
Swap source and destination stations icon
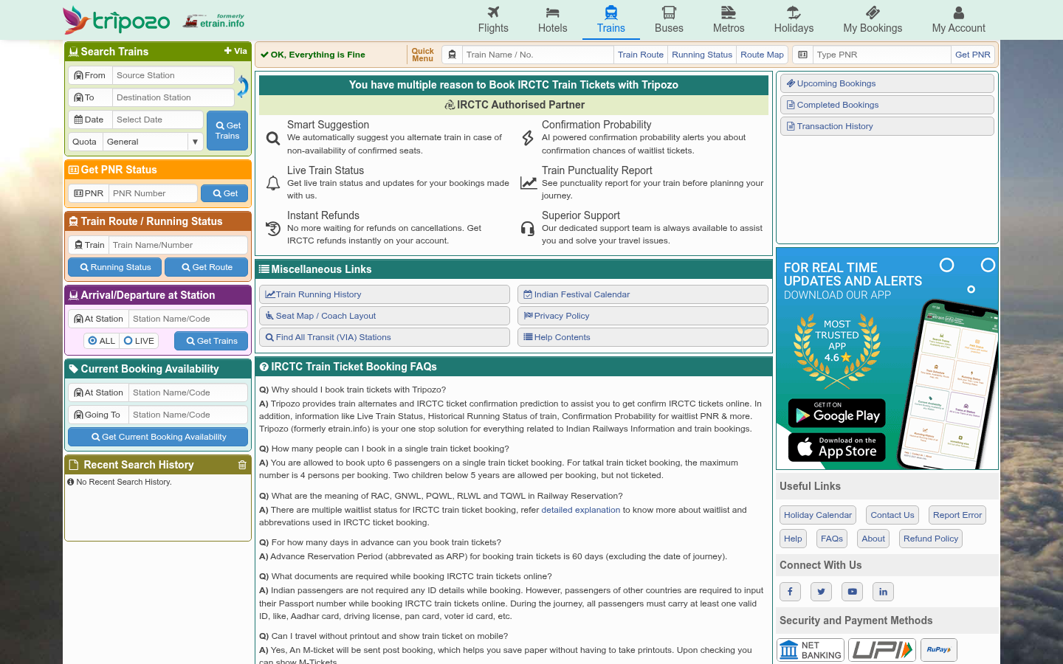point(242,86)
